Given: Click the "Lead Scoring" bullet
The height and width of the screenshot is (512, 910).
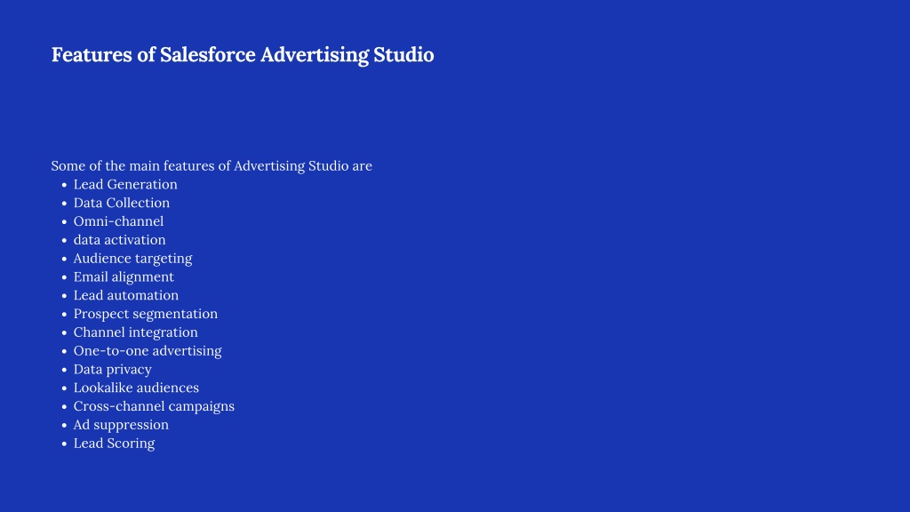Looking at the screenshot, I should (x=115, y=444).
